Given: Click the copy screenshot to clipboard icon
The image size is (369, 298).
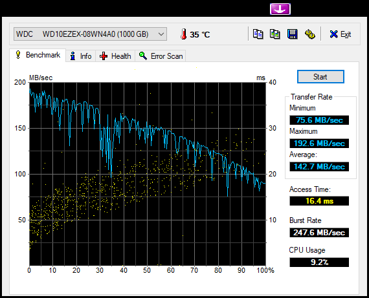Looking at the screenshot, I should pos(275,34).
